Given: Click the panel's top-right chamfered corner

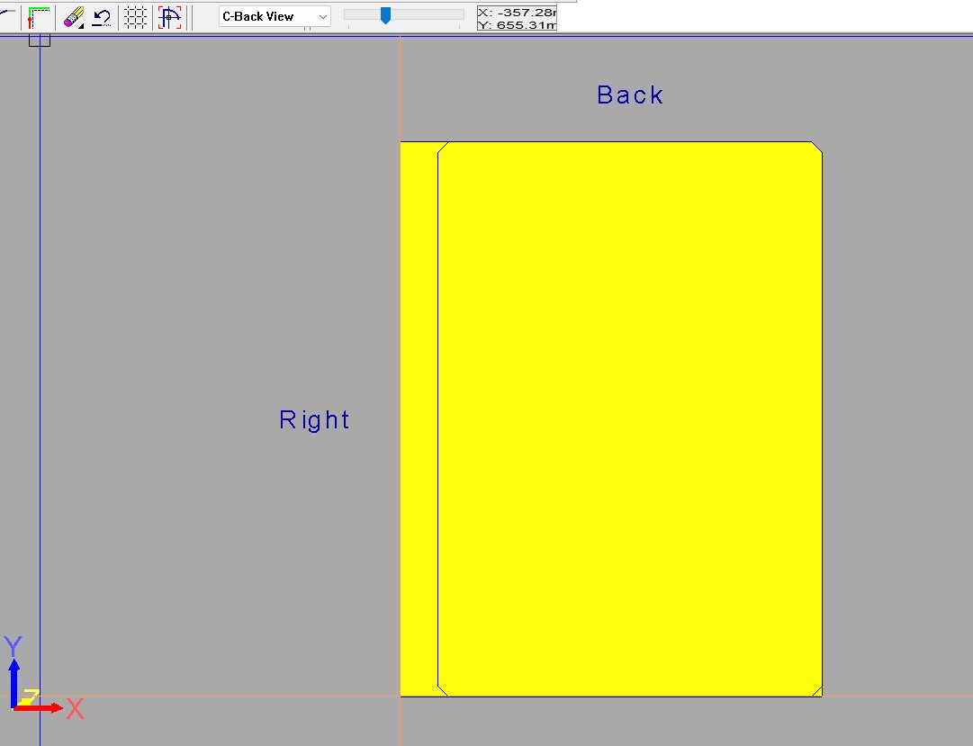Looking at the screenshot, I should 816,148.
